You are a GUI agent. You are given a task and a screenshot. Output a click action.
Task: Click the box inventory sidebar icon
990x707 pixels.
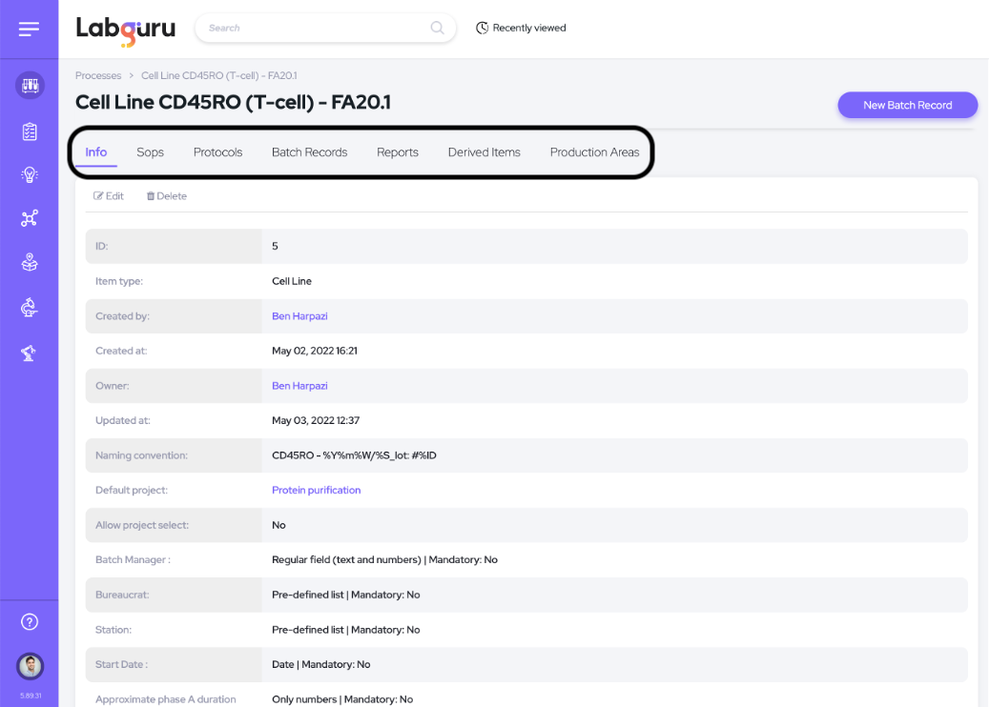click(x=30, y=263)
